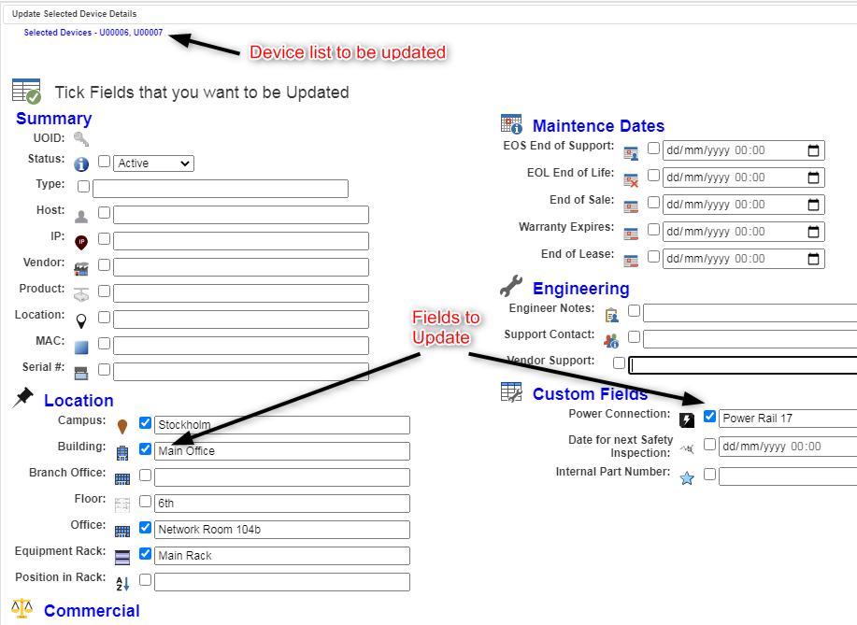The width and height of the screenshot is (857, 625).
Task: Open the EOL End of Life date picker
Action: [x=813, y=177]
